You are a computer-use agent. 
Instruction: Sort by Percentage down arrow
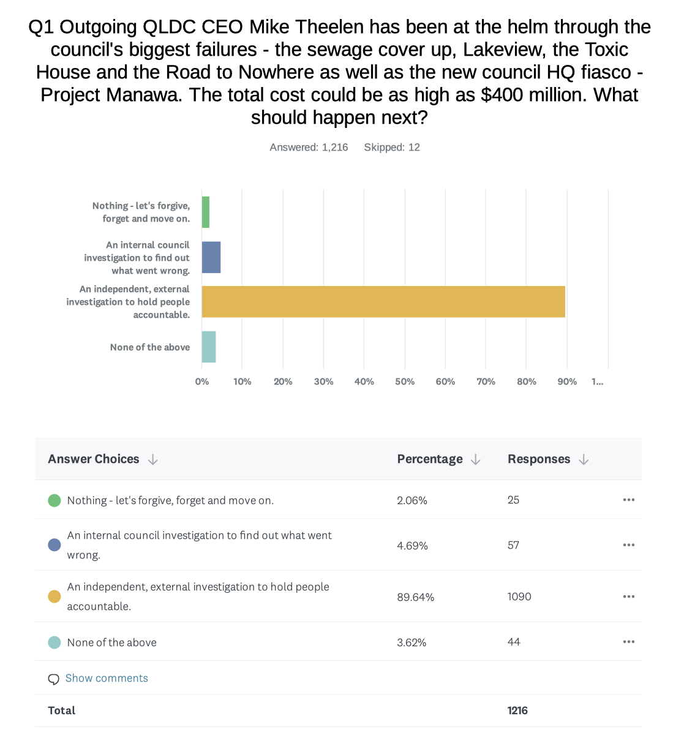[476, 459]
